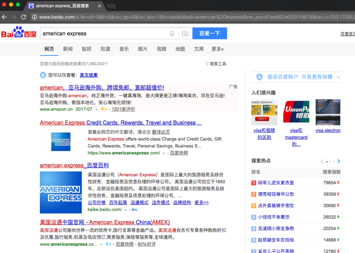
Task: Click the share icon next to baike.baidu.com
Action: (x=134, y=210)
